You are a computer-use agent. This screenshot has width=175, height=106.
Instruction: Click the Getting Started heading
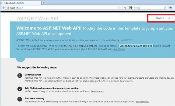pos(33,75)
